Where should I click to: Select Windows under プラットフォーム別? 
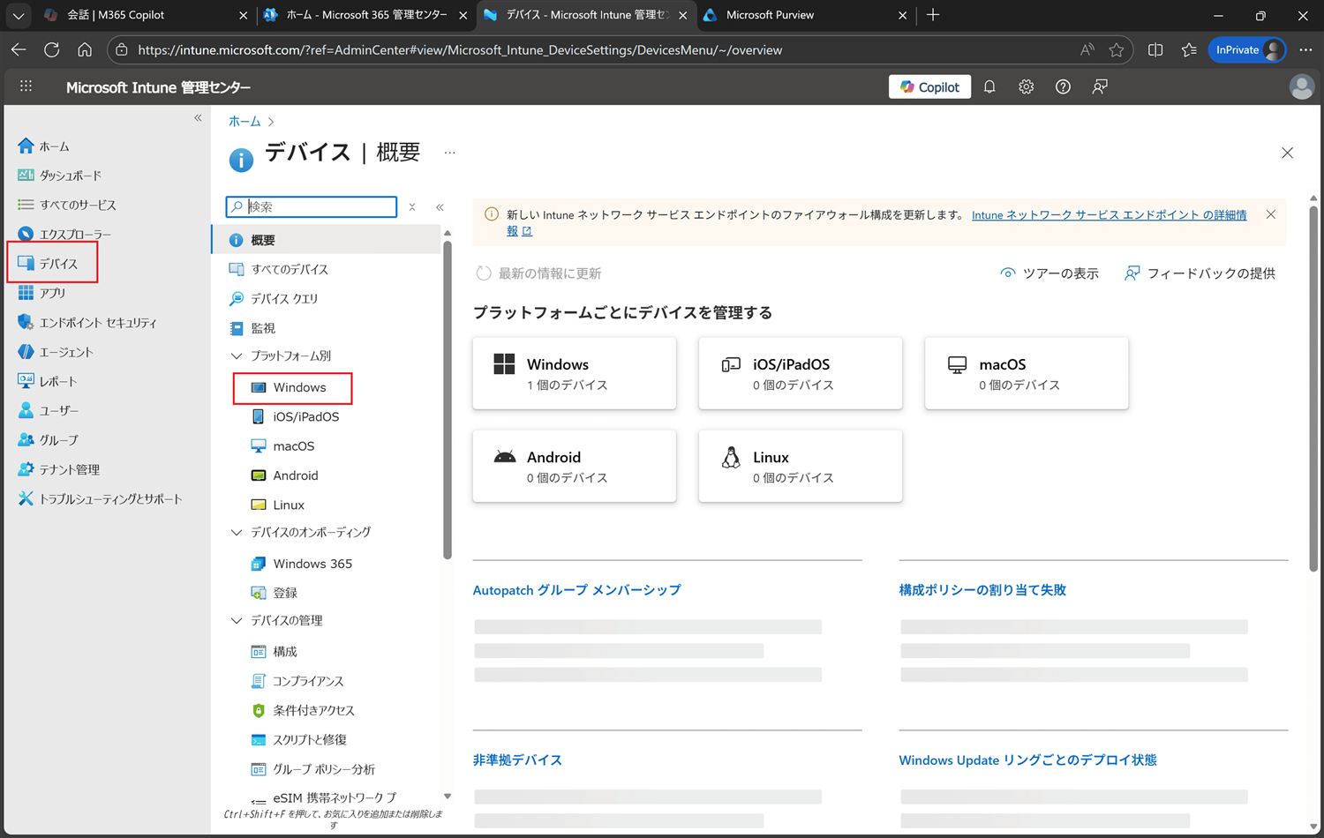point(293,388)
